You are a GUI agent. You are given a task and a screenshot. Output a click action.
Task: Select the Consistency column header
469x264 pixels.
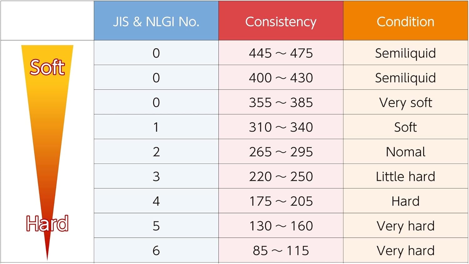click(x=281, y=21)
